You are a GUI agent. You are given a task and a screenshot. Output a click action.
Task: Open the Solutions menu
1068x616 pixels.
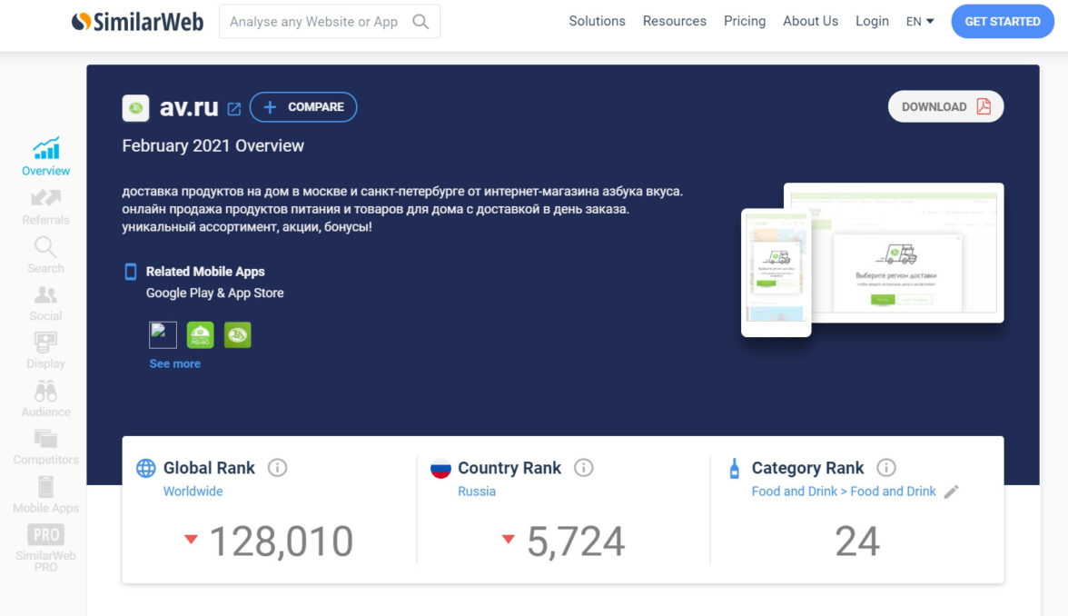pyautogui.click(x=597, y=21)
